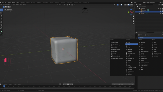Open the viewport Options dropdown
163x92 pixels.
click(132, 7)
